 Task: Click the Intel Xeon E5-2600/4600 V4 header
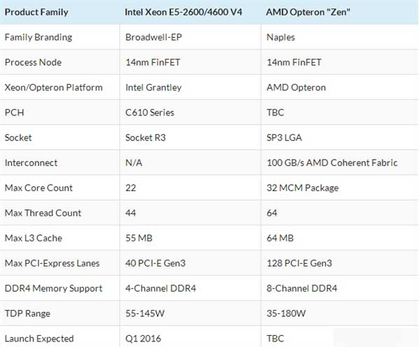tap(184, 11)
